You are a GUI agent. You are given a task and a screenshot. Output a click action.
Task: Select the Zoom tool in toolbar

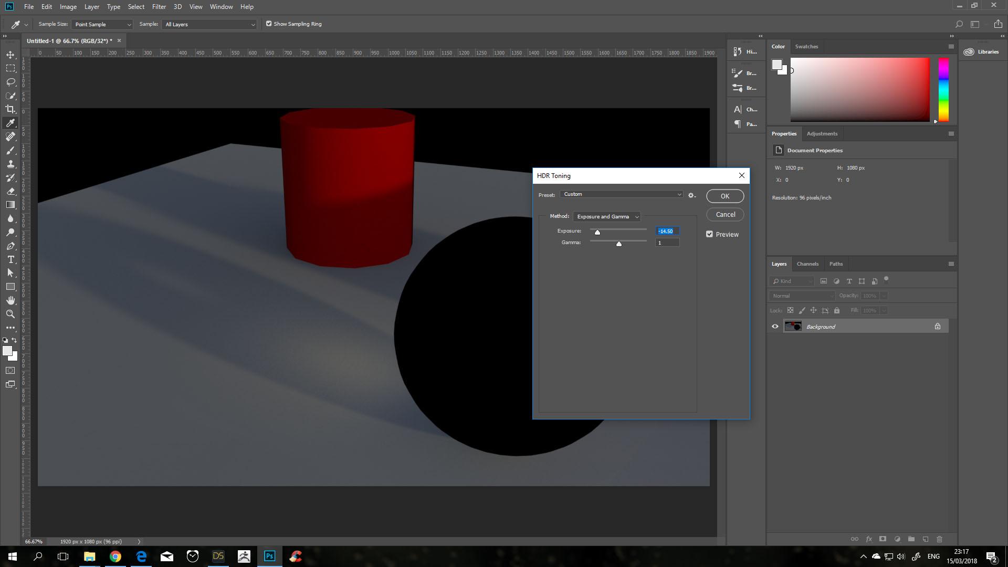pyautogui.click(x=10, y=314)
